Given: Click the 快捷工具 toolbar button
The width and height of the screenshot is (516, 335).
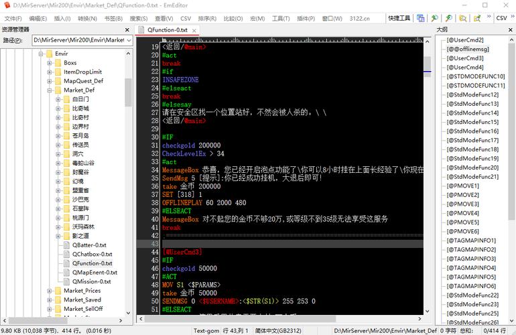Looking at the screenshot, I should pos(399,19).
